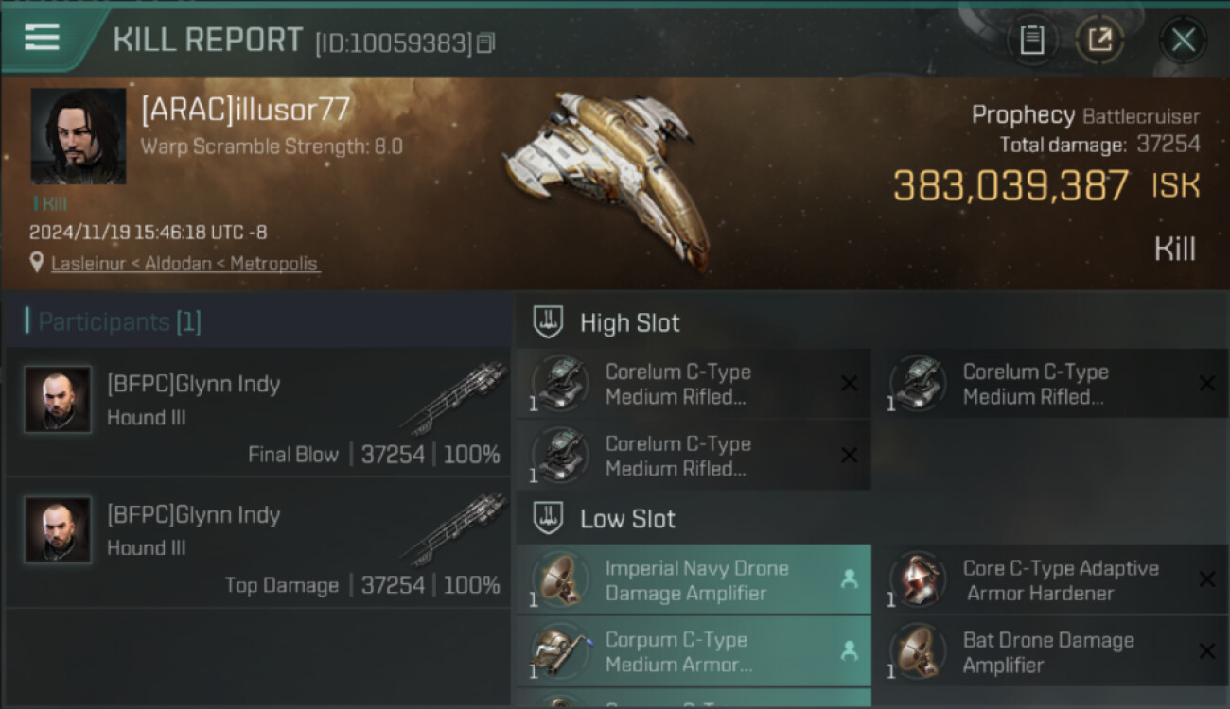This screenshot has height=709, width=1230.
Task: Close the kill report window
Action: [1183, 40]
